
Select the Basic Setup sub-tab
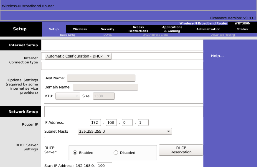(x=68, y=35)
